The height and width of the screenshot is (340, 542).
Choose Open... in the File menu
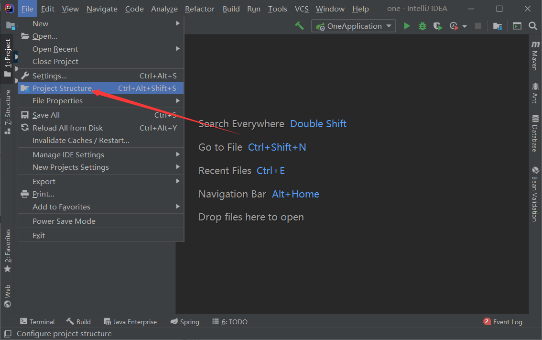coord(101,36)
